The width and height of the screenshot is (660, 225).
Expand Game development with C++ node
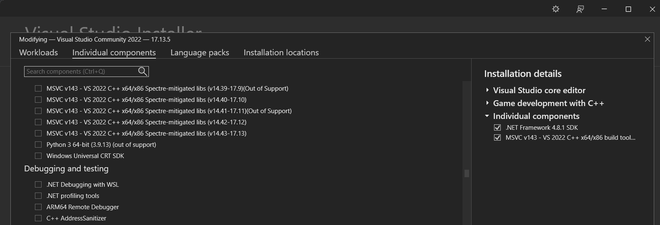click(487, 103)
